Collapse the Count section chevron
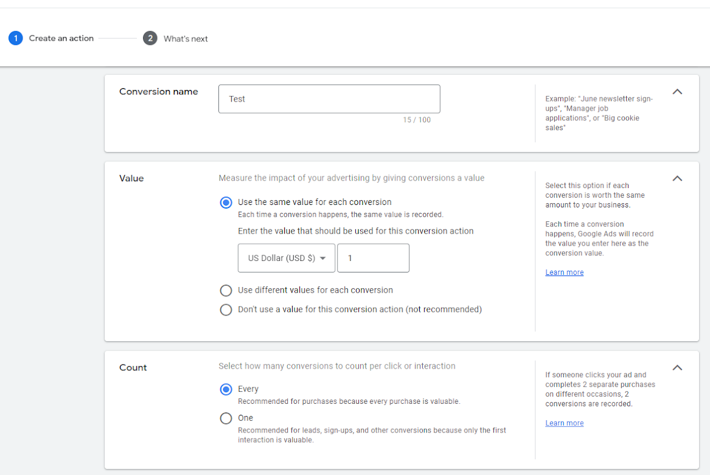This screenshot has height=475, width=710. pos(677,368)
